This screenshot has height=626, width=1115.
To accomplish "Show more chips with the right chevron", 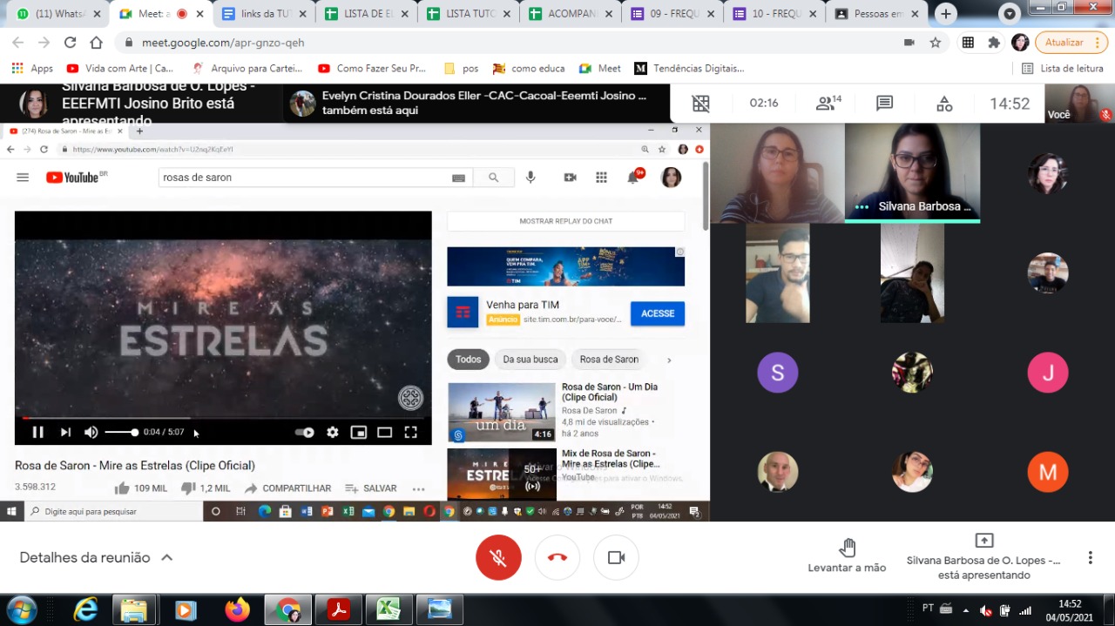I will coord(669,360).
